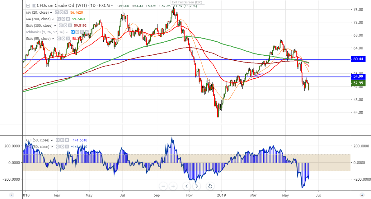This screenshot has width=371, height=199.
Task: Select the 54.99 horizontal line price label
Action: (358, 76)
